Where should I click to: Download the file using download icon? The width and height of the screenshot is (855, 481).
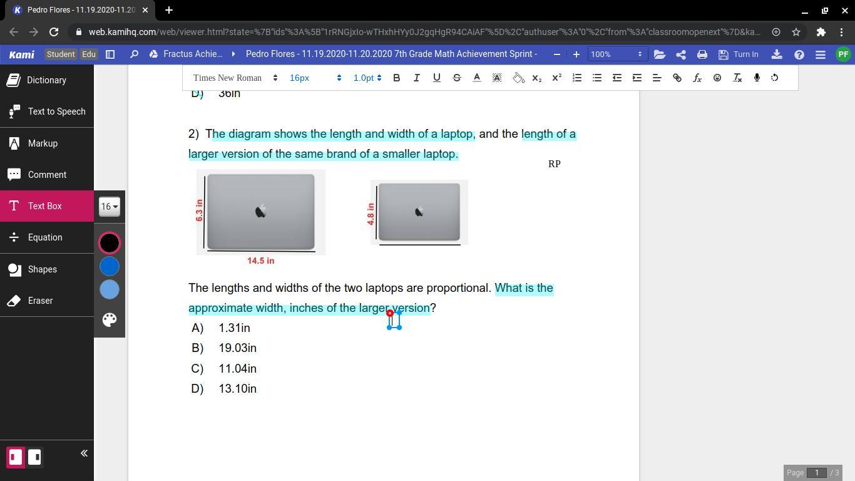click(x=777, y=54)
